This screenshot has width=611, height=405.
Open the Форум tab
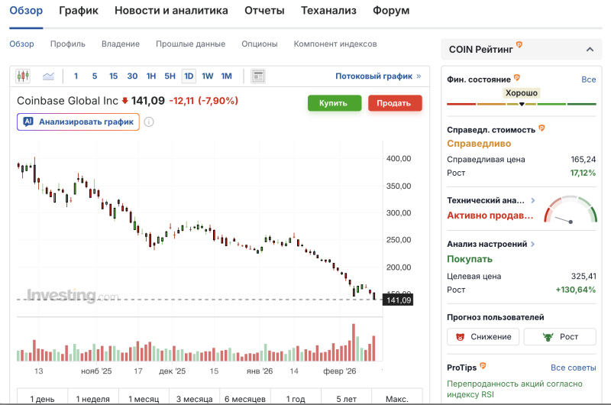click(x=391, y=11)
